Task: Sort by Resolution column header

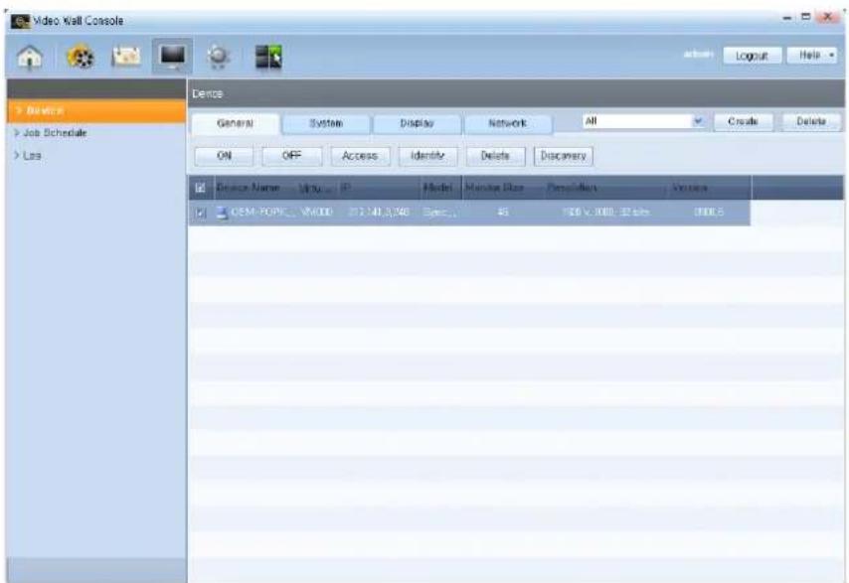Action: point(572,188)
